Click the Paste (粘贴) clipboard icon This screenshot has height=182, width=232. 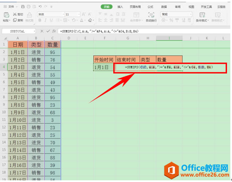click(x=6, y=15)
